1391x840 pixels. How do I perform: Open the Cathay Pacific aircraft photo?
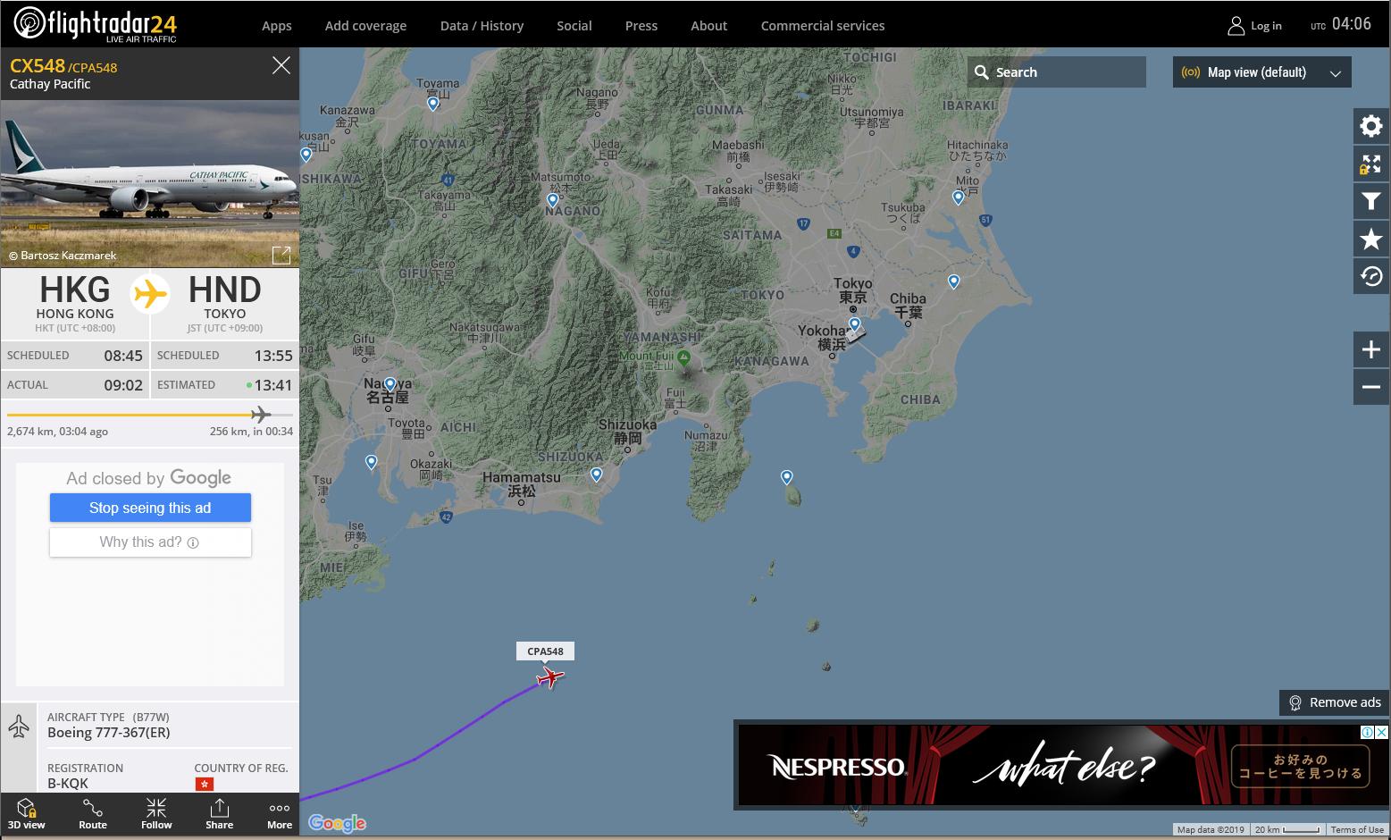[x=150, y=183]
